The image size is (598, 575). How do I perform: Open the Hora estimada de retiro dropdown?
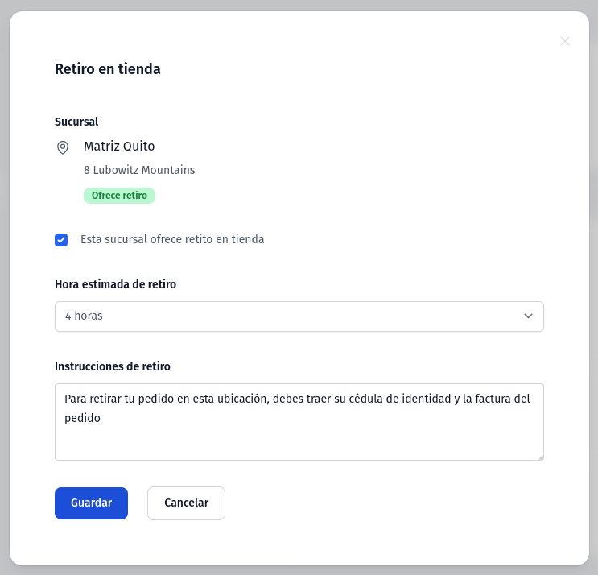point(299,316)
